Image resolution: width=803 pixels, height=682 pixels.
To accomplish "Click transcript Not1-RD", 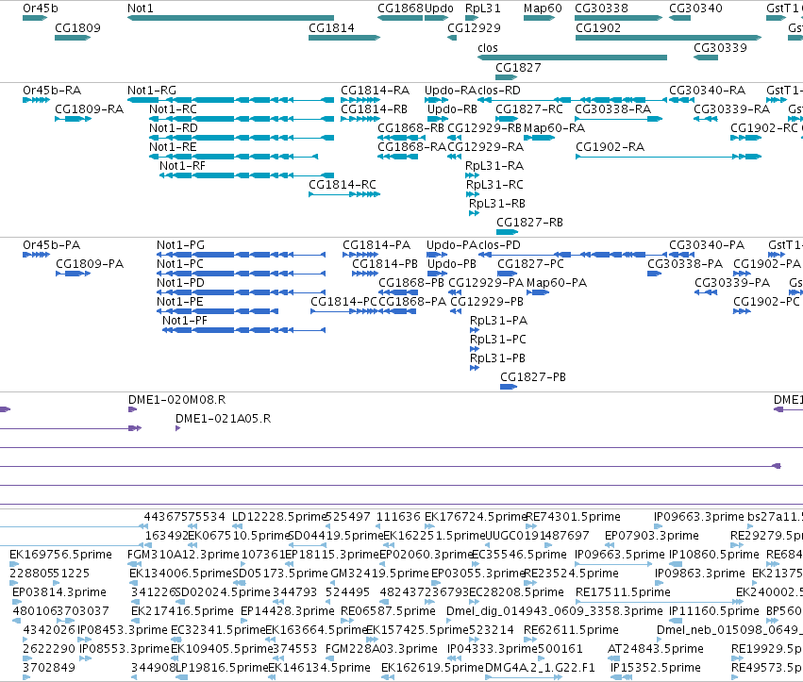I will 173,128.
